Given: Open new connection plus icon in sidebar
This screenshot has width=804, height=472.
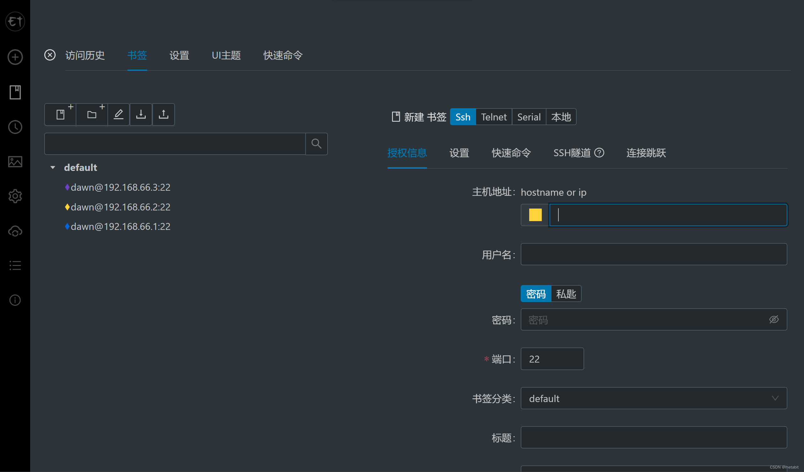Looking at the screenshot, I should [x=15, y=57].
